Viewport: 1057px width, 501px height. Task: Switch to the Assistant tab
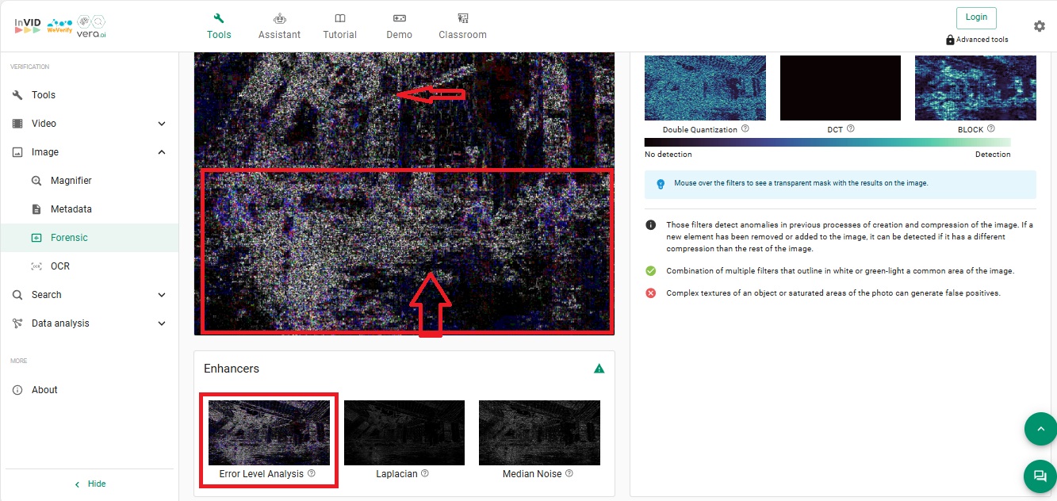[x=279, y=26]
